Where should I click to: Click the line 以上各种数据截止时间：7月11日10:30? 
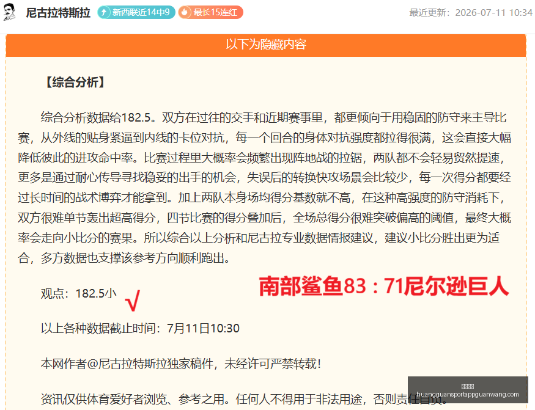[x=140, y=328]
